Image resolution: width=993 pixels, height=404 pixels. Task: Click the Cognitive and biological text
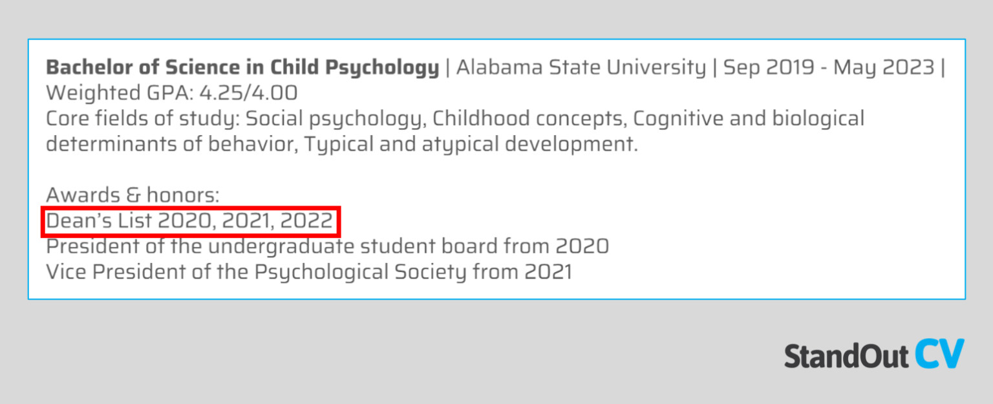point(748,119)
